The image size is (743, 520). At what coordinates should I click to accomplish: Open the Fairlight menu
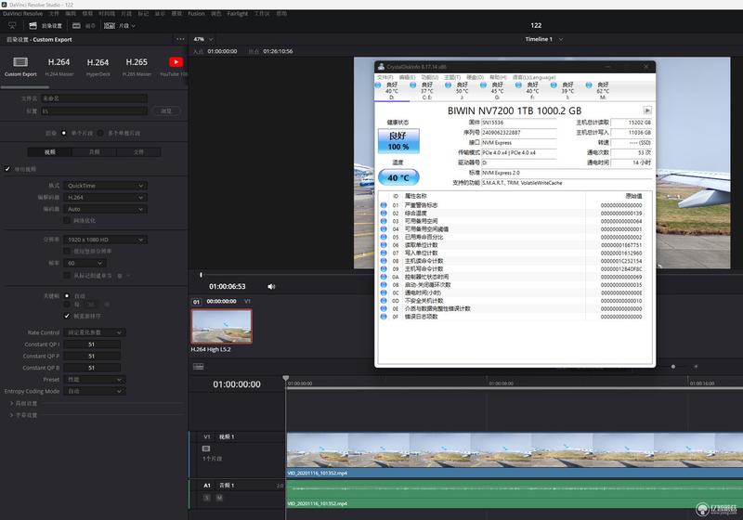click(x=238, y=14)
